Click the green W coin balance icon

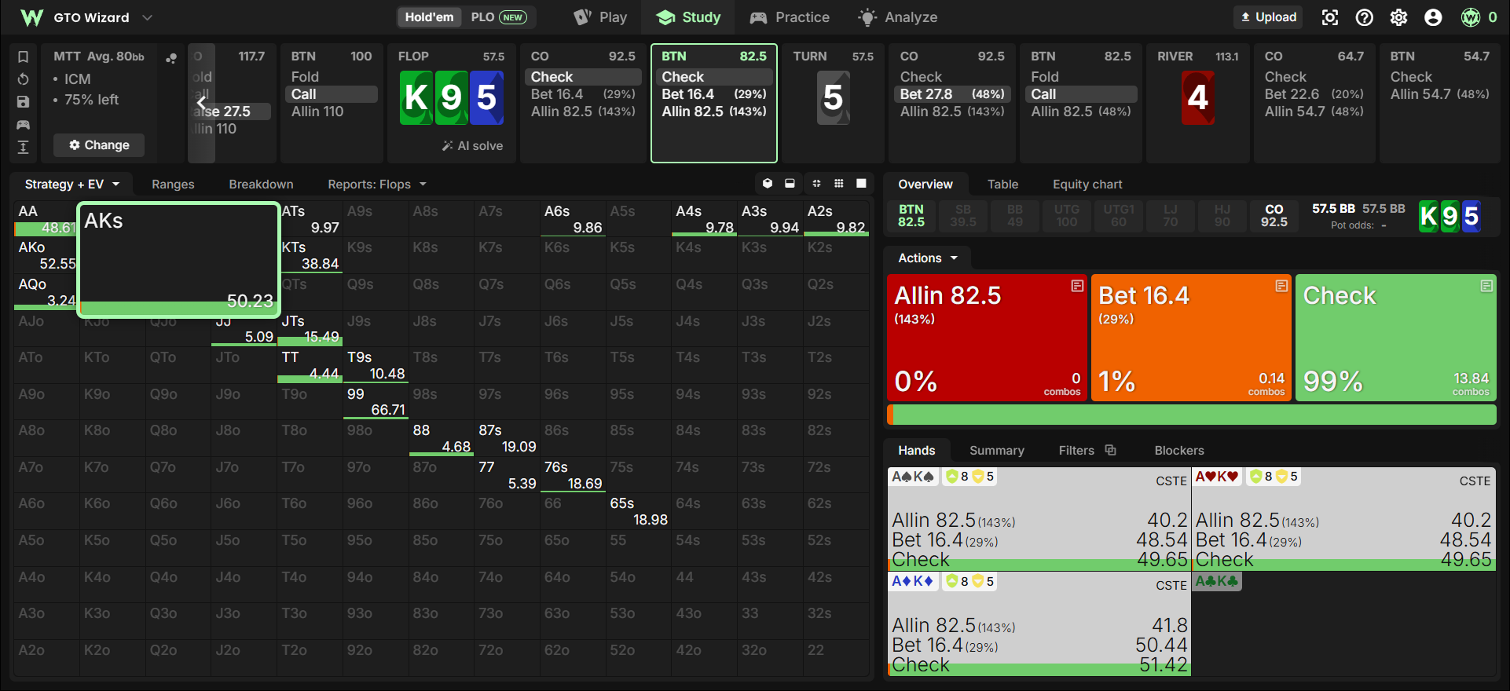pos(1471,17)
